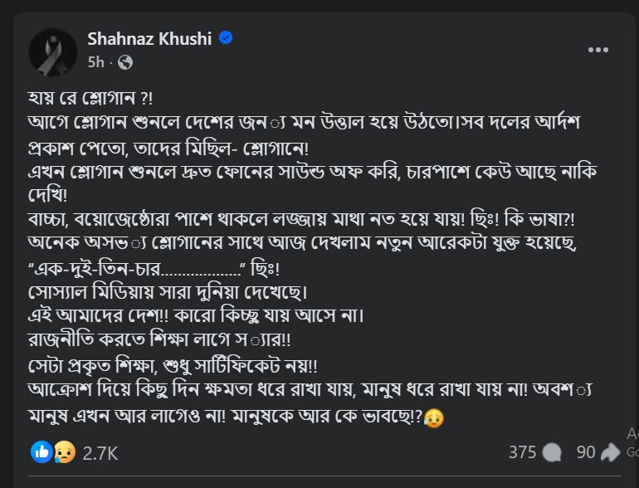The width and height of the screenshot is (639, 488).
Task: Click the share arrow icon
Action: click(611, 452)
